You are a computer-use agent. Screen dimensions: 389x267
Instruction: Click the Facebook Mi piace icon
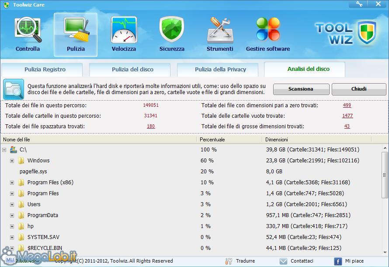point(338,261)
